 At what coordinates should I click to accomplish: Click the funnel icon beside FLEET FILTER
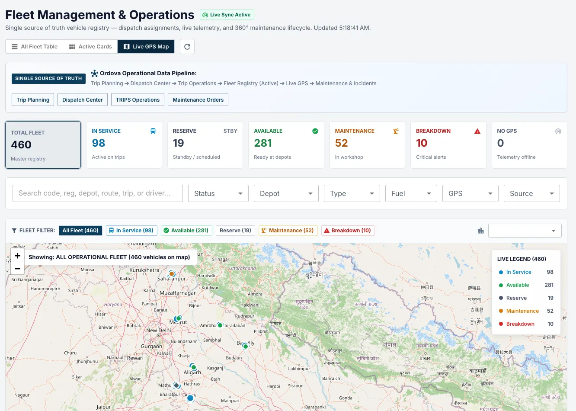[x=14, y=231]
